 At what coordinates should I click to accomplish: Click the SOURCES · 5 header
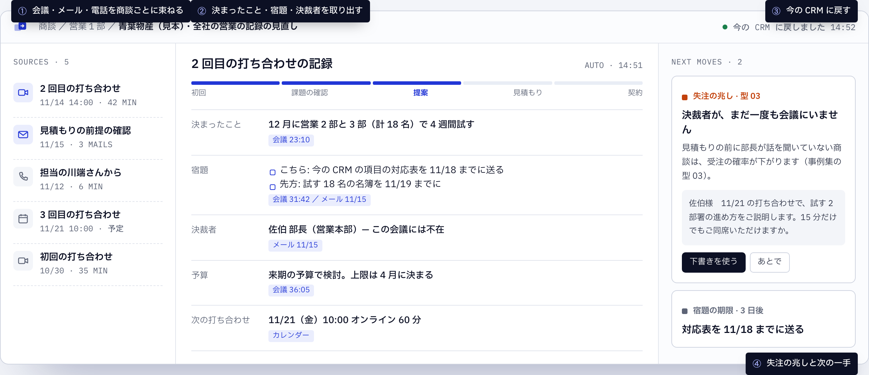click(x=41, y=62)
